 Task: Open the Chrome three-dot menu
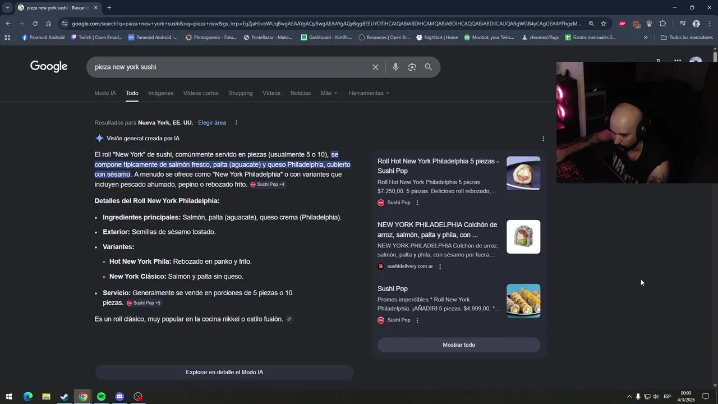coord(710,24)
